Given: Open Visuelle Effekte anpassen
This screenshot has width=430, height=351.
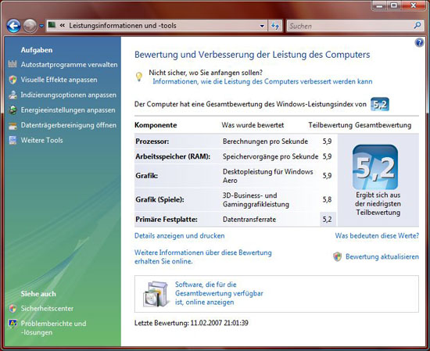Looking at the screenshot, I should [x=59, y=80].
